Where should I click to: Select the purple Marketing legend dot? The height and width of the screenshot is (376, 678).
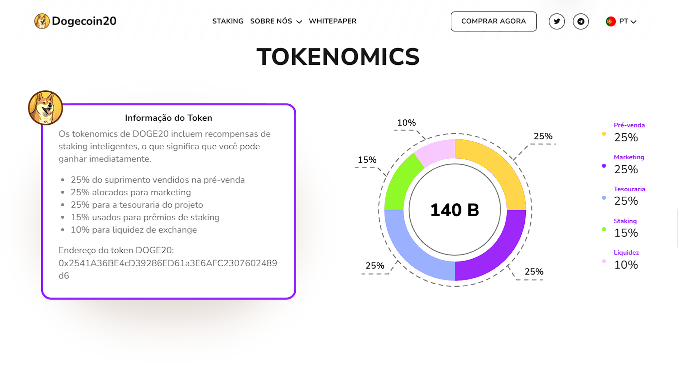(x=603, y=166)
